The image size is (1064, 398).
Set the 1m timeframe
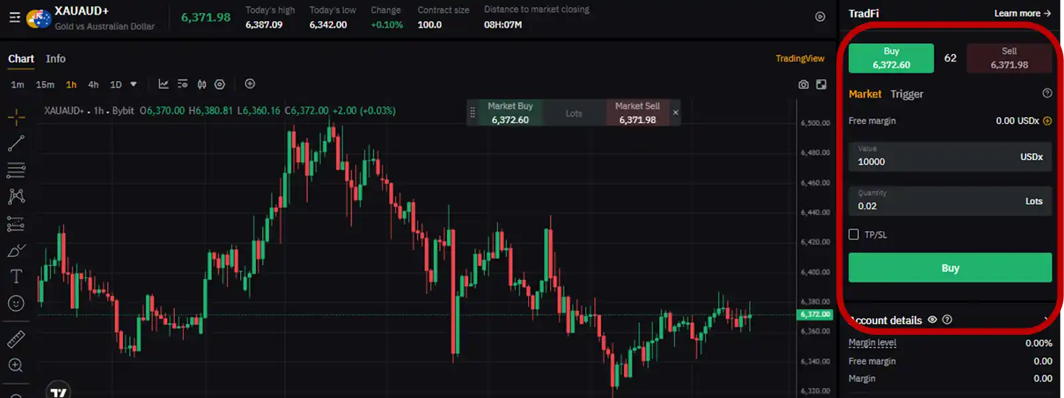click(x=17, y=84)
